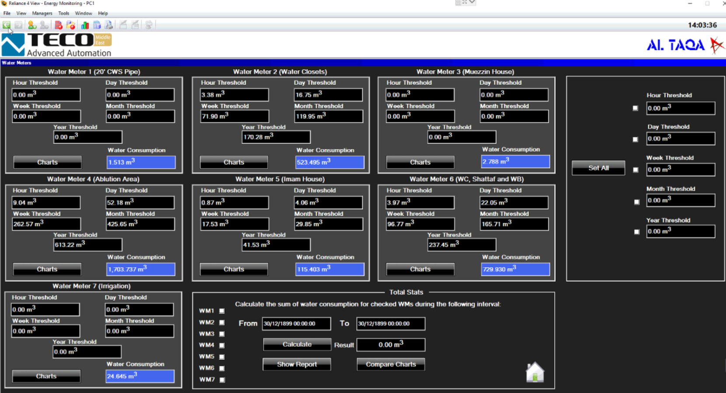The image size is (726, 393).
Task: Open the Tools menu
Action: click(64, 14)
